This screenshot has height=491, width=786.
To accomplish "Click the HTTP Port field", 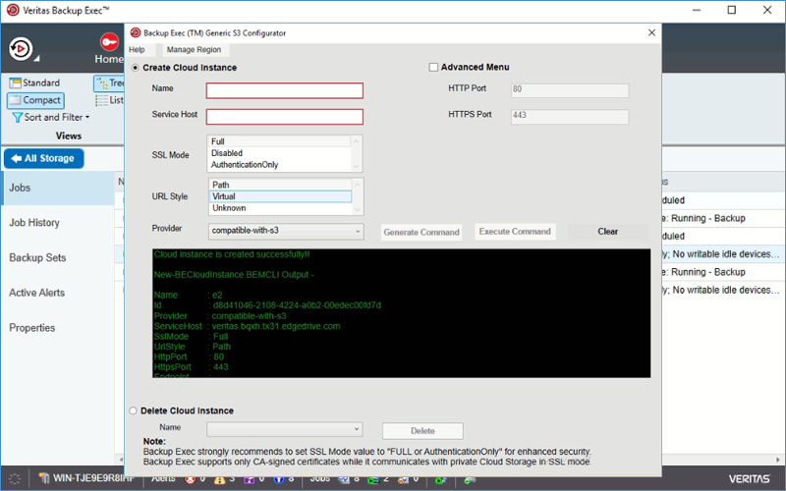I will point(570,90).
